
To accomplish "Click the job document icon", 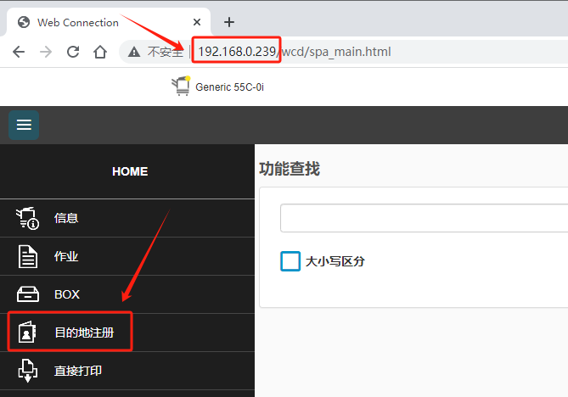I will [x=28, y=256].
